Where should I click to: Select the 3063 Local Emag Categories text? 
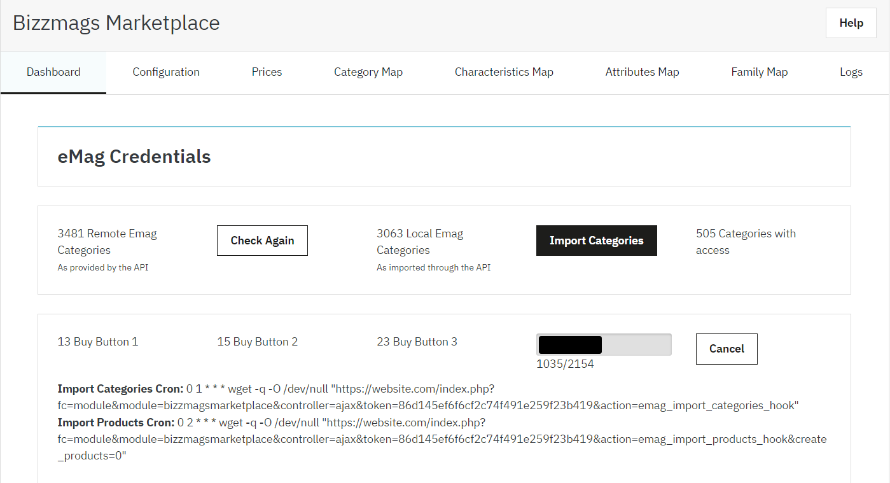click(420, 242)
